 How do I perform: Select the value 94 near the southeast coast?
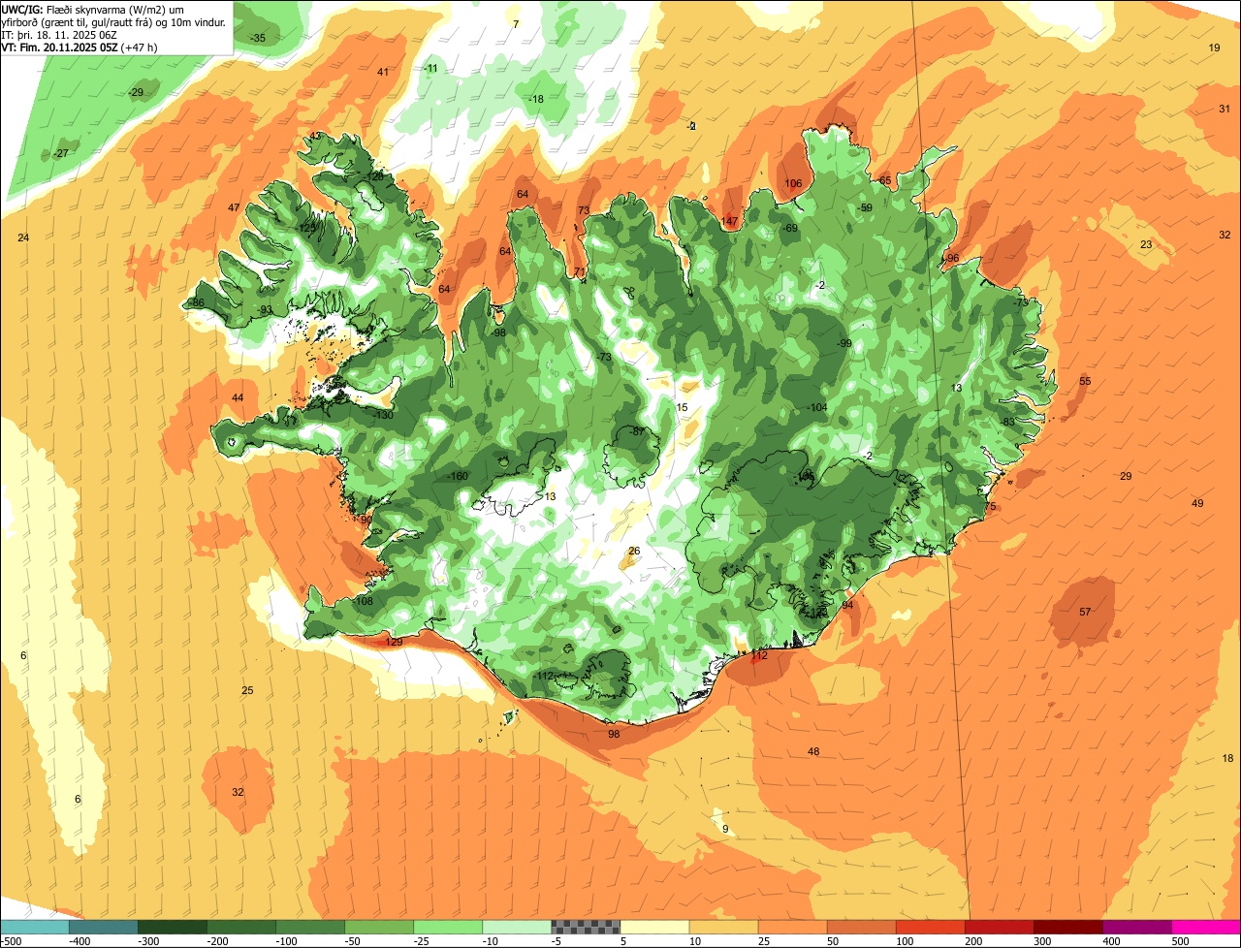847,606
